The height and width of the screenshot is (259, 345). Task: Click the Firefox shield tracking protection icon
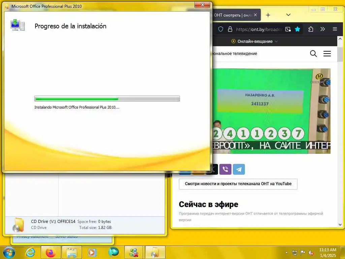coord(221,29)
